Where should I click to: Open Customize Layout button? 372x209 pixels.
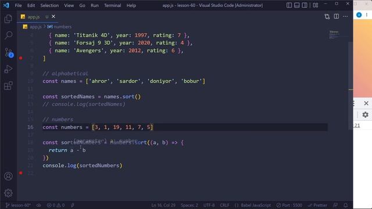click(315, 5)
